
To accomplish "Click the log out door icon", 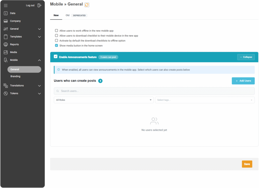I will click(x=39, y=5).
